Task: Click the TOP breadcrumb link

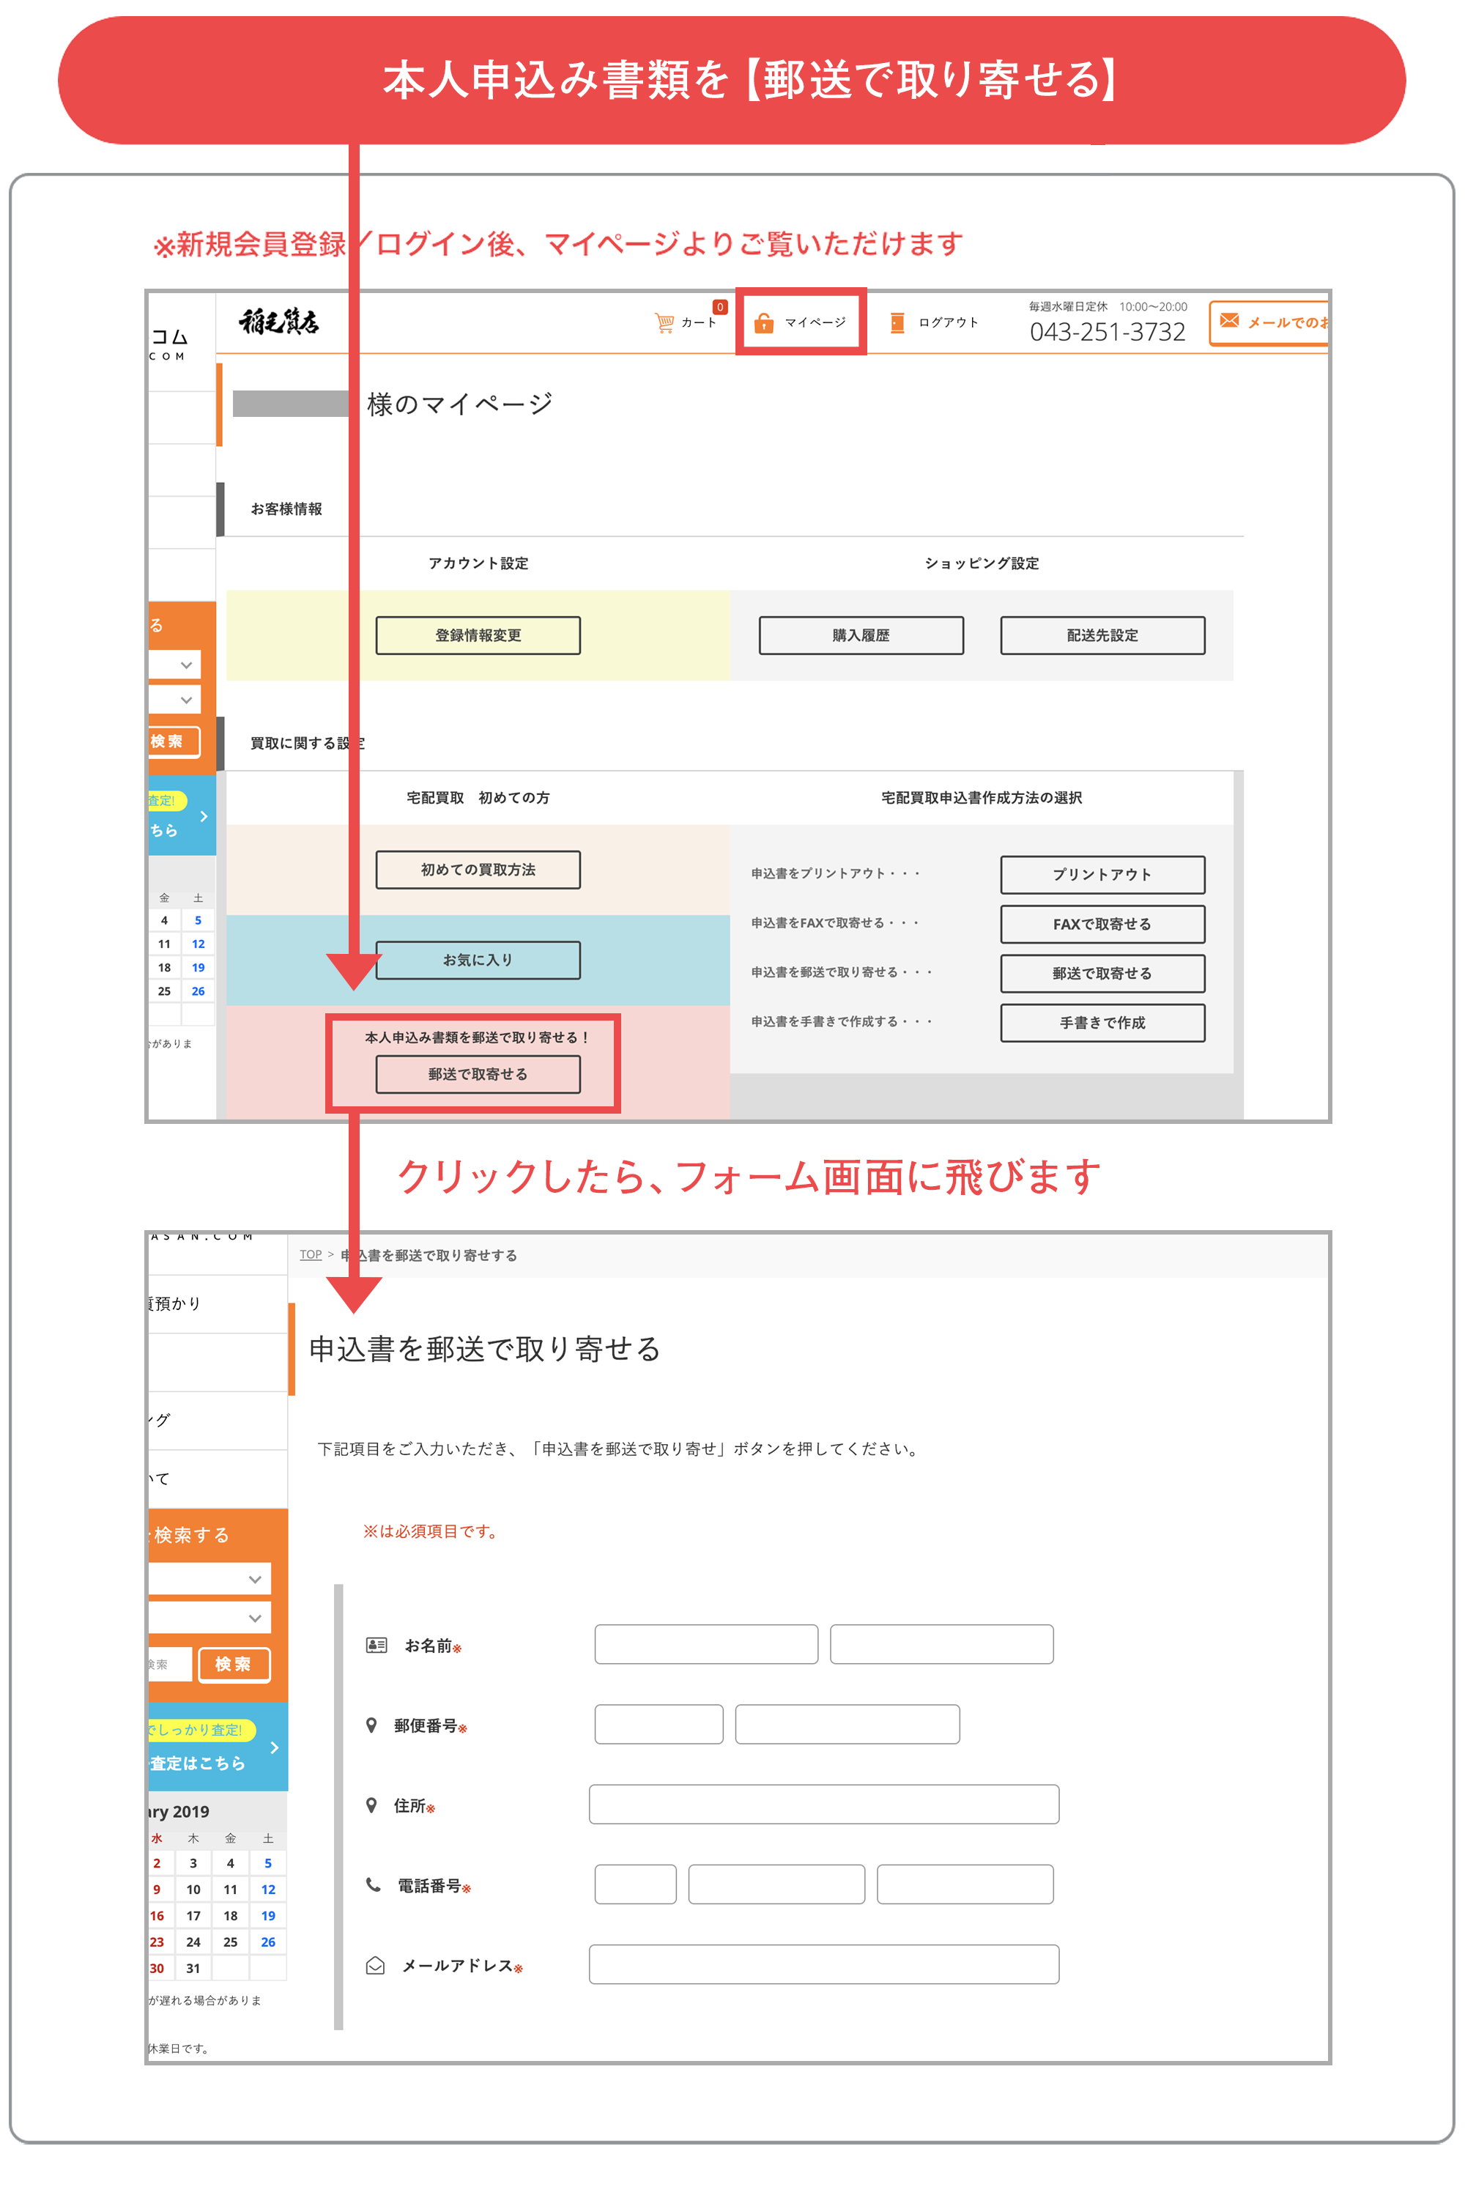Action: [310, 1254]
